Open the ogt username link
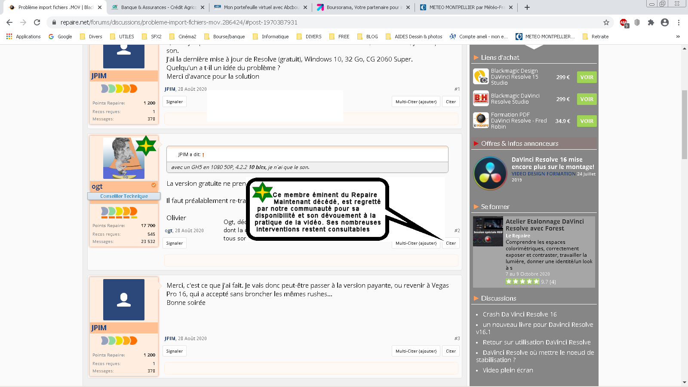688x387 pixels. pos(97,187)
